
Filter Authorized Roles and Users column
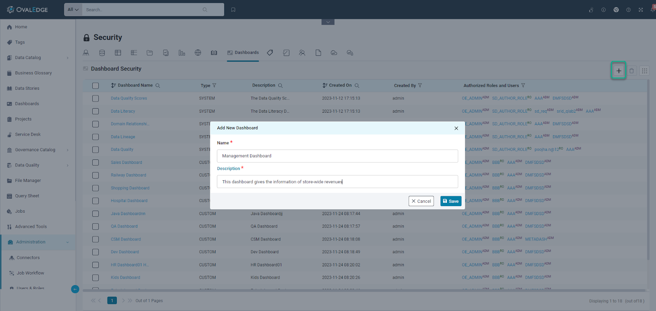pos(523,86)
